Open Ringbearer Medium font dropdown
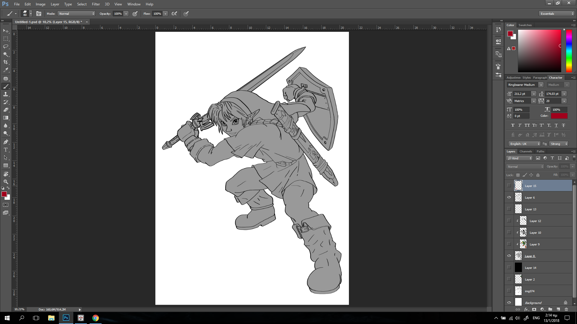577x324 pixels. pyautogui.click(x=541, y=85)
